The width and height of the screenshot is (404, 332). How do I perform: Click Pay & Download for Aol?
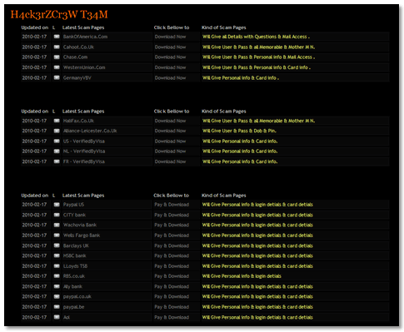coord(172,317)
